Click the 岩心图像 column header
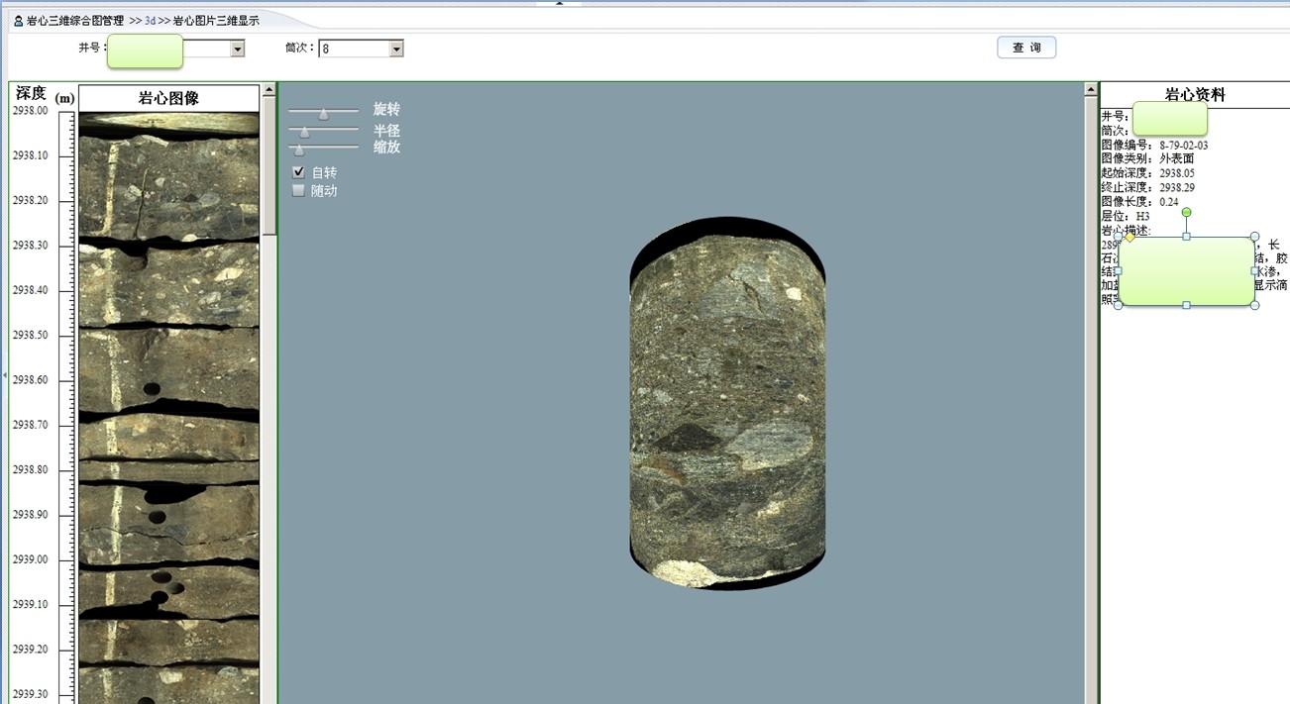Viewport: 1290px width, 704px height. 168,98
